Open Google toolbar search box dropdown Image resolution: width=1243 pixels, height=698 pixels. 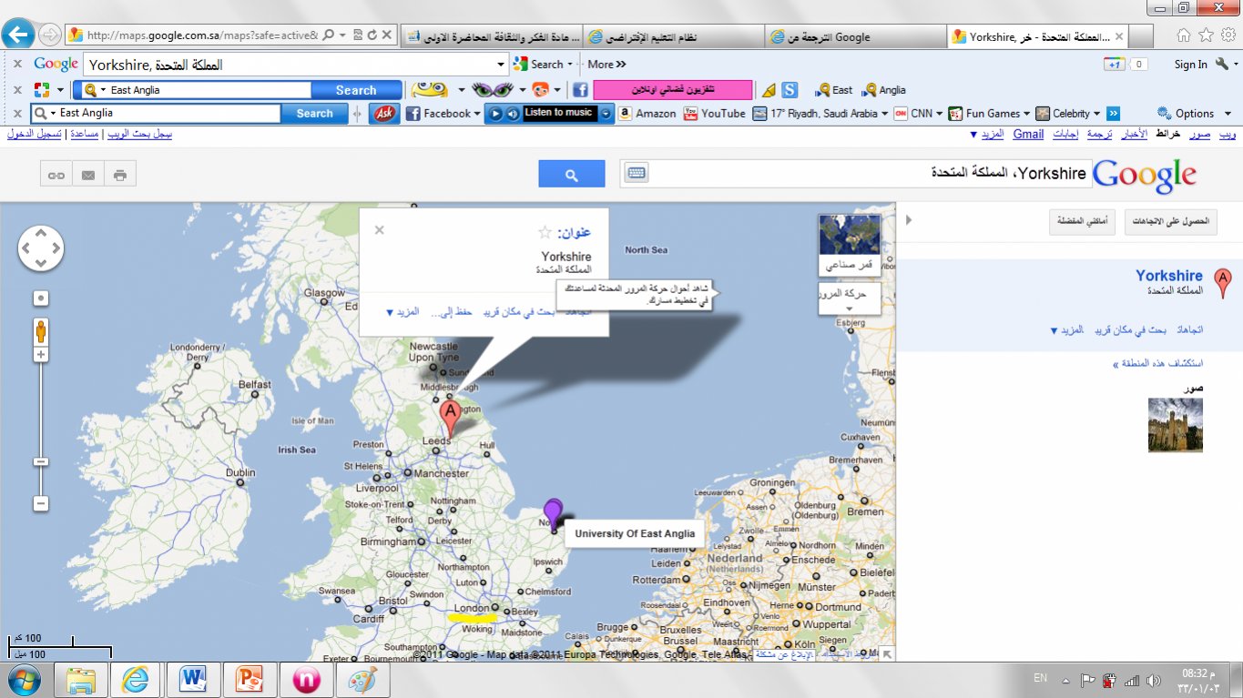501,65
